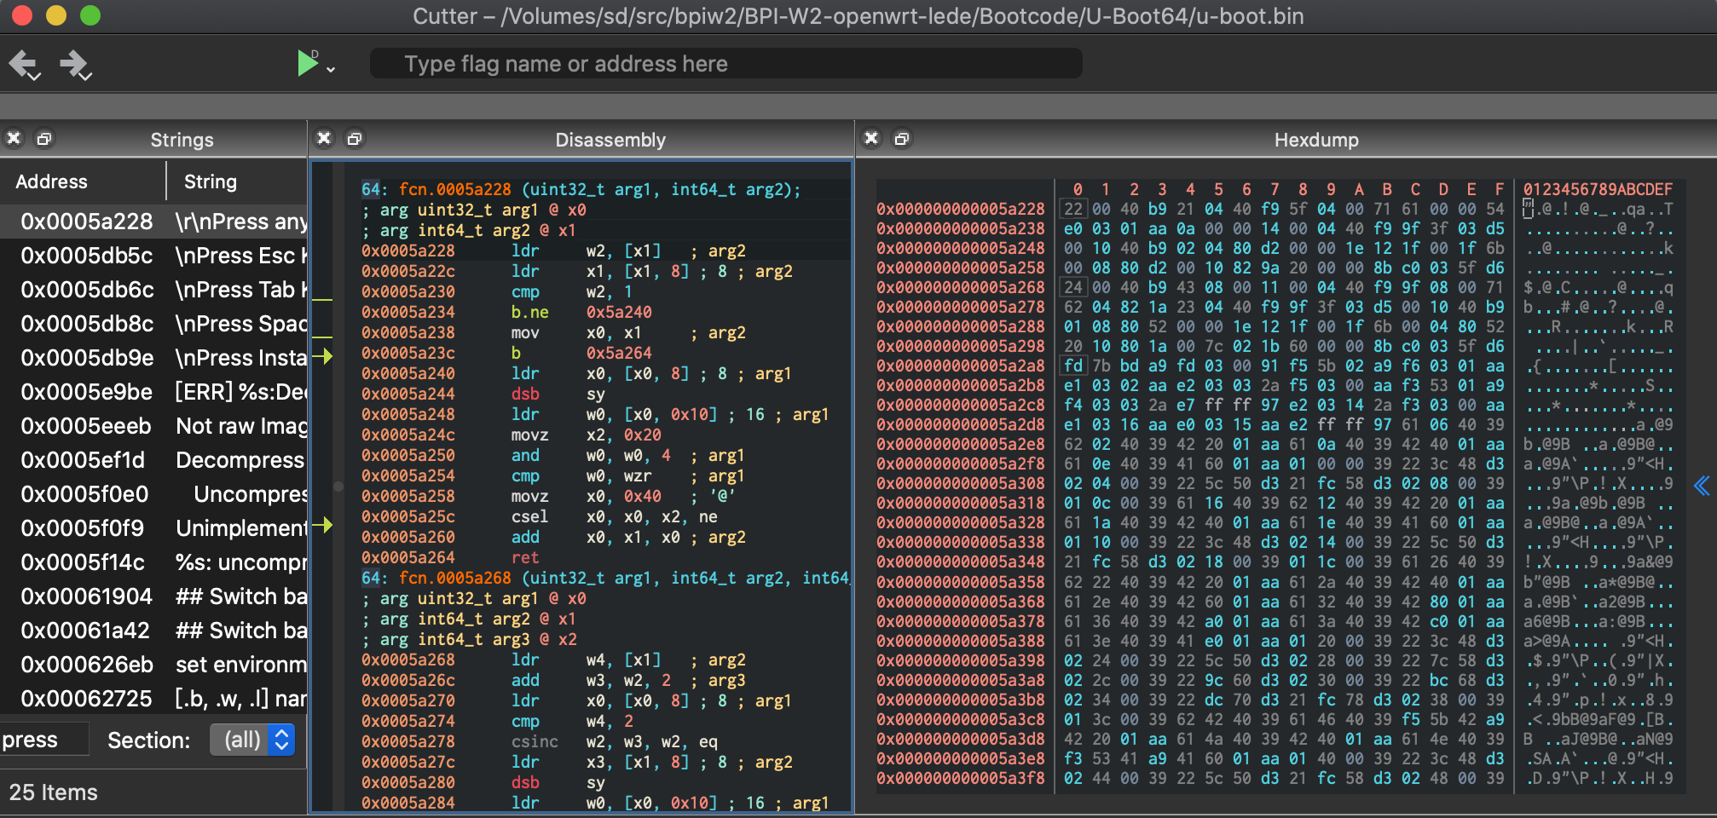Click the forward navigation arrow
This screenshot has width=1717, height=818.
76,63
